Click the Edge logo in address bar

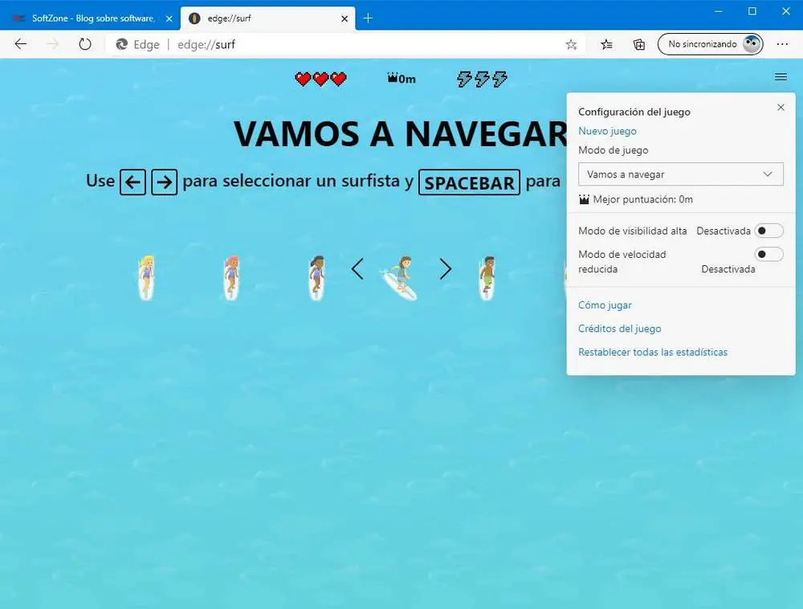[122, 44]
